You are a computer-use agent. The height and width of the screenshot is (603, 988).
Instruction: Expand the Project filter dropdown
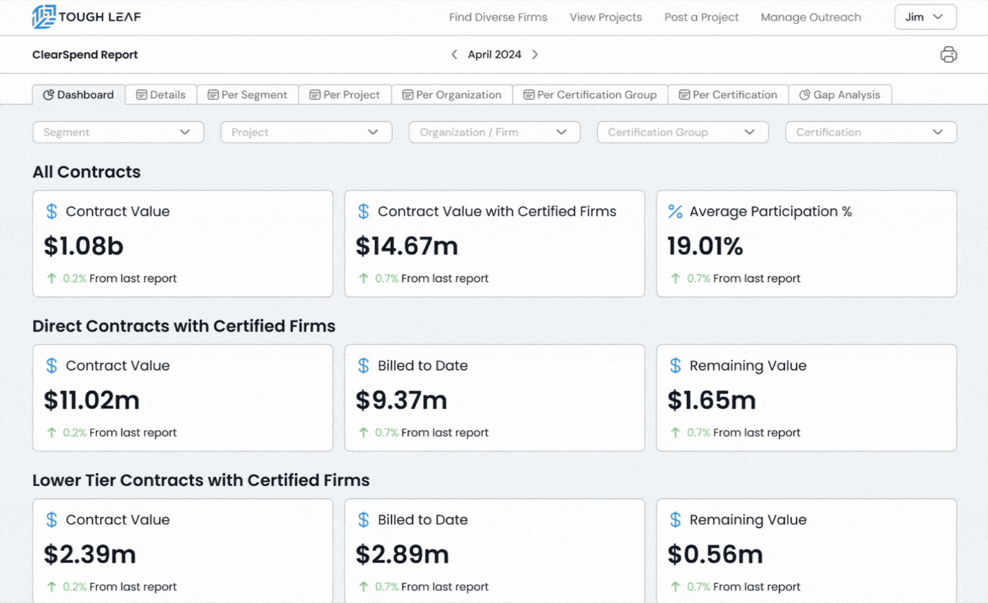(x=306, y=132)
